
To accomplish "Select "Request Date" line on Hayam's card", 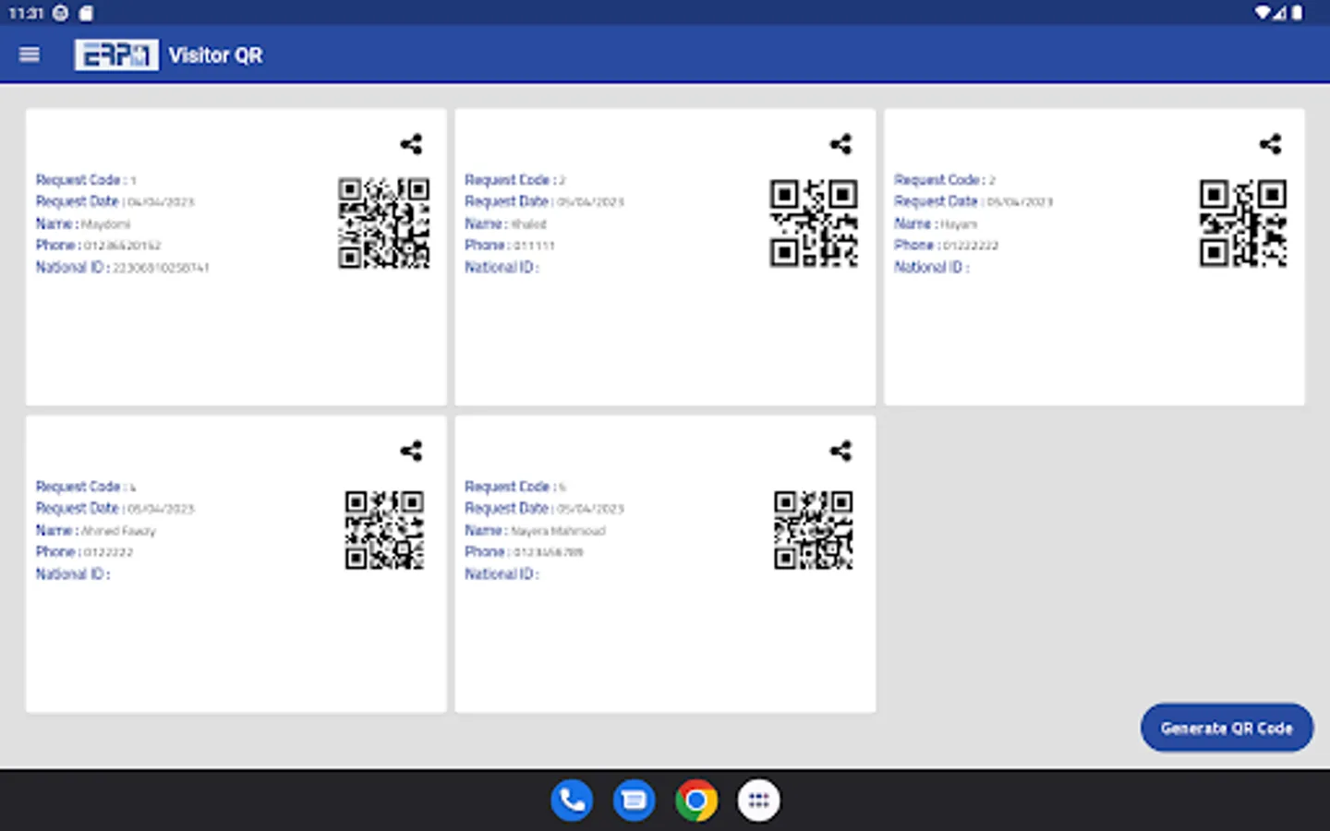I will (x=973, y=201).
